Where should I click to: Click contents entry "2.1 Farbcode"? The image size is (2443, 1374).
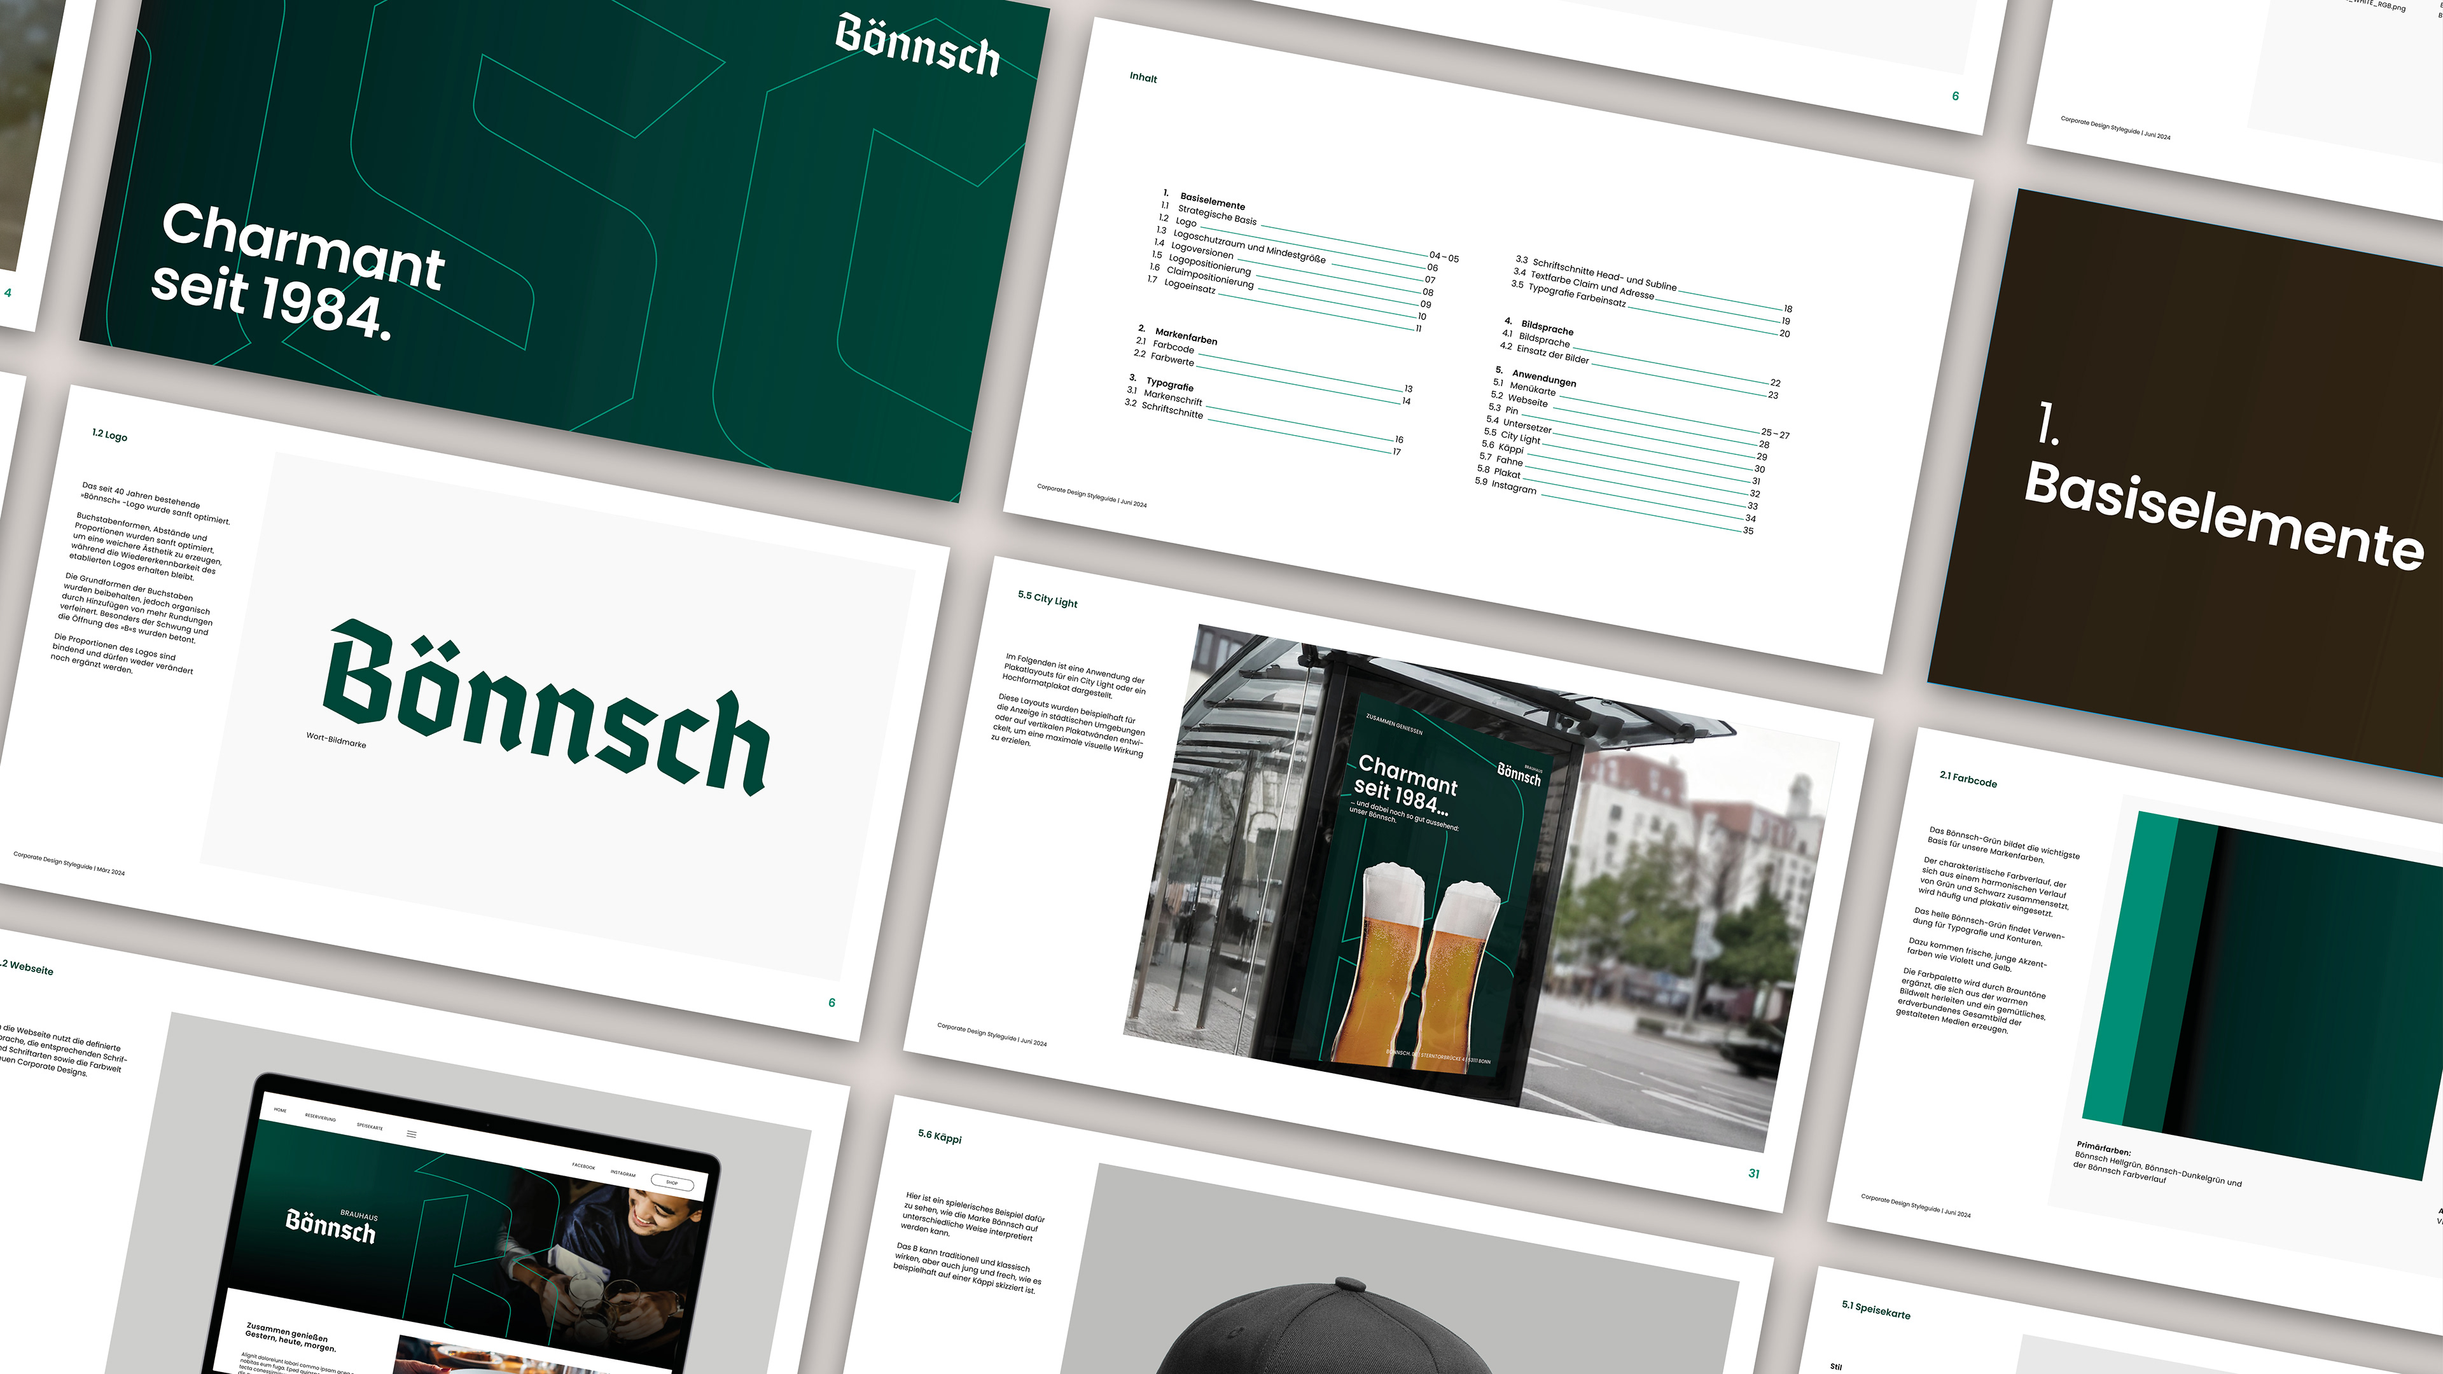tap(1165, 345)
